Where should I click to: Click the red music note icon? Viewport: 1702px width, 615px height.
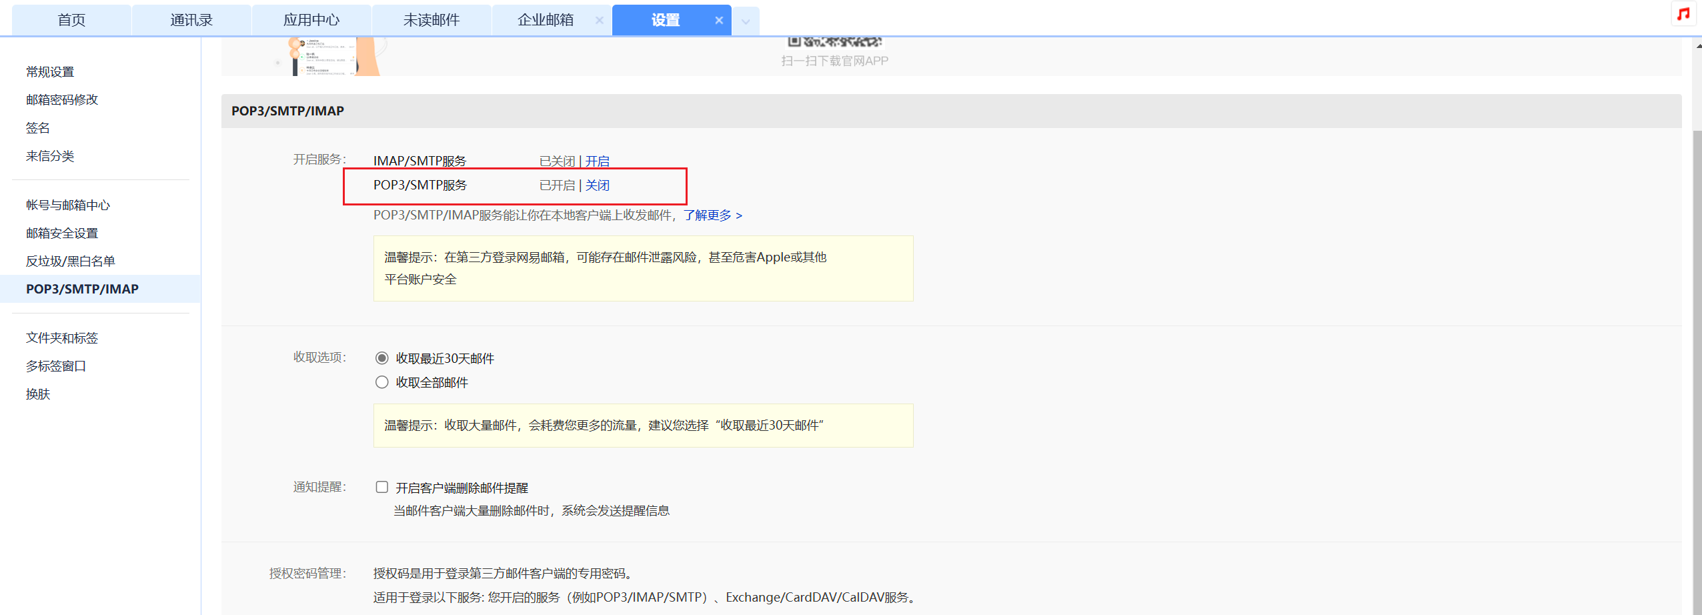[1683, 13]
